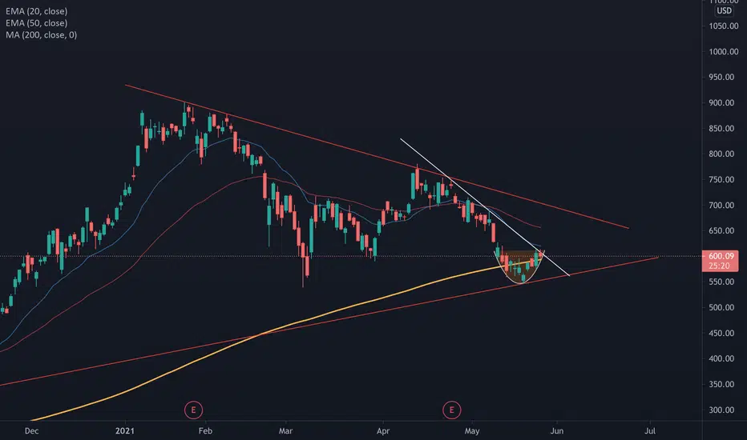This screenshot has height=440, width=747.
Task: Click the 300.00 price axis label
Action: 721,410
